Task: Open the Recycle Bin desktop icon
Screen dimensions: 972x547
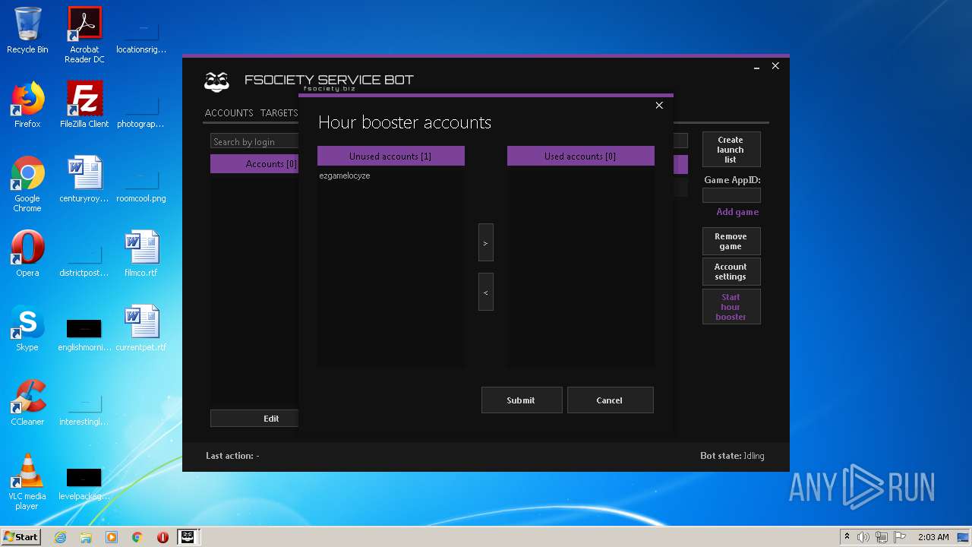Action: click(27, 30)
